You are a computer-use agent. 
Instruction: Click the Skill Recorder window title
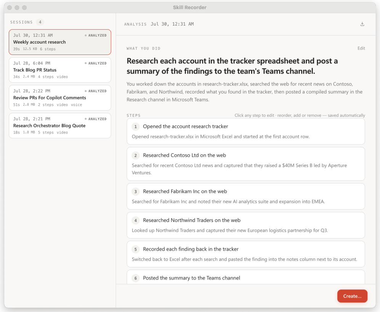(190, 8)
